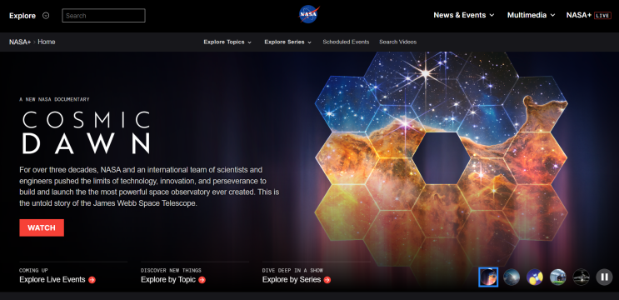Open the Explore Live Events link
The image size is (619, 300).
[x=52, y=280]
